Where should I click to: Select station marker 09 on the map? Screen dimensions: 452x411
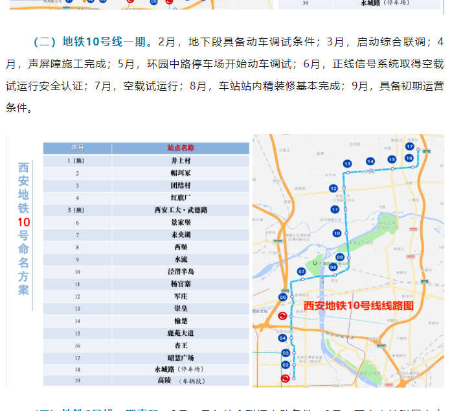(340, 257)
